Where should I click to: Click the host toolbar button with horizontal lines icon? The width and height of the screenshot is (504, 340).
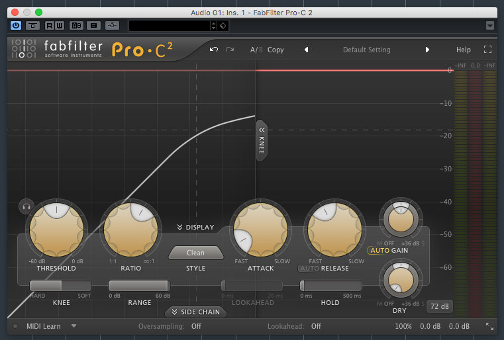[93, 25]
